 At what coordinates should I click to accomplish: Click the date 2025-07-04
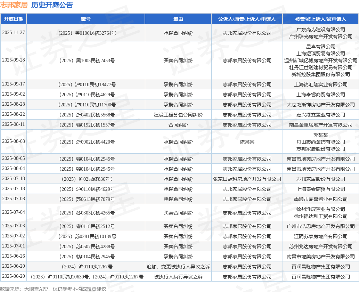click(x=14, y=212)
